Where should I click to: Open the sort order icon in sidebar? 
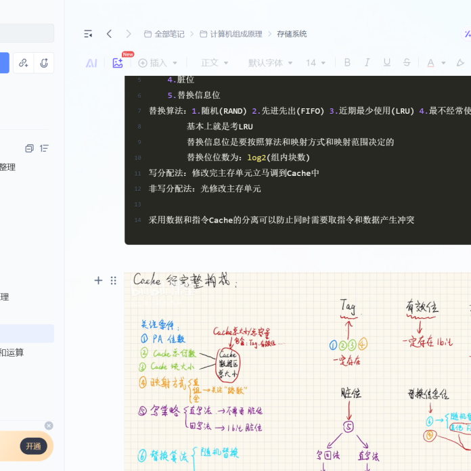pyautogui.click(x=44, y=148)
